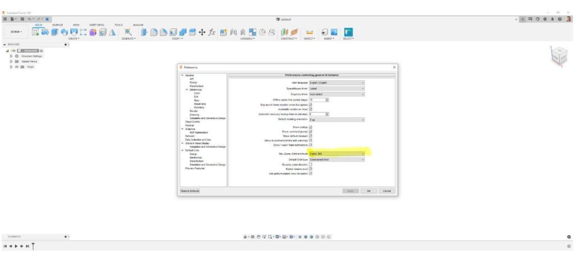Click Cancel in Preferences dialog

click(x=387, y=191)
